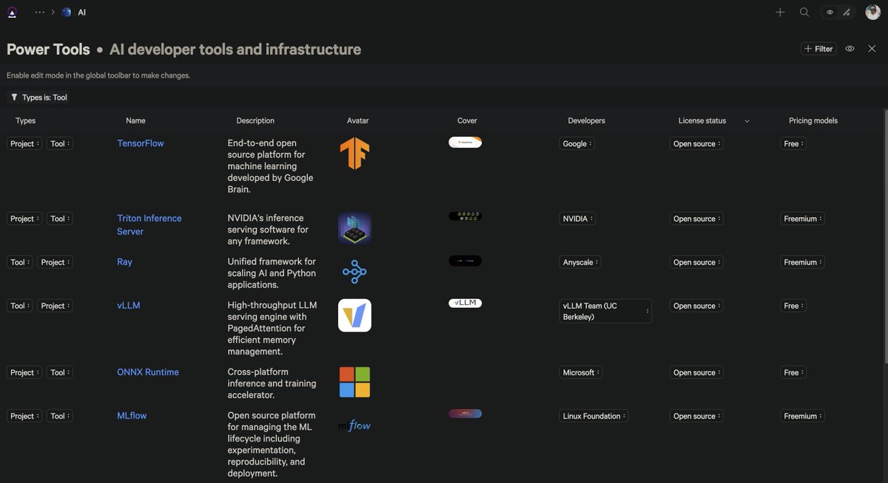This screenshot has height=483, width=888.
Task: Open the Triton Inference Server cover thumbnail
Action: [465, 216]
